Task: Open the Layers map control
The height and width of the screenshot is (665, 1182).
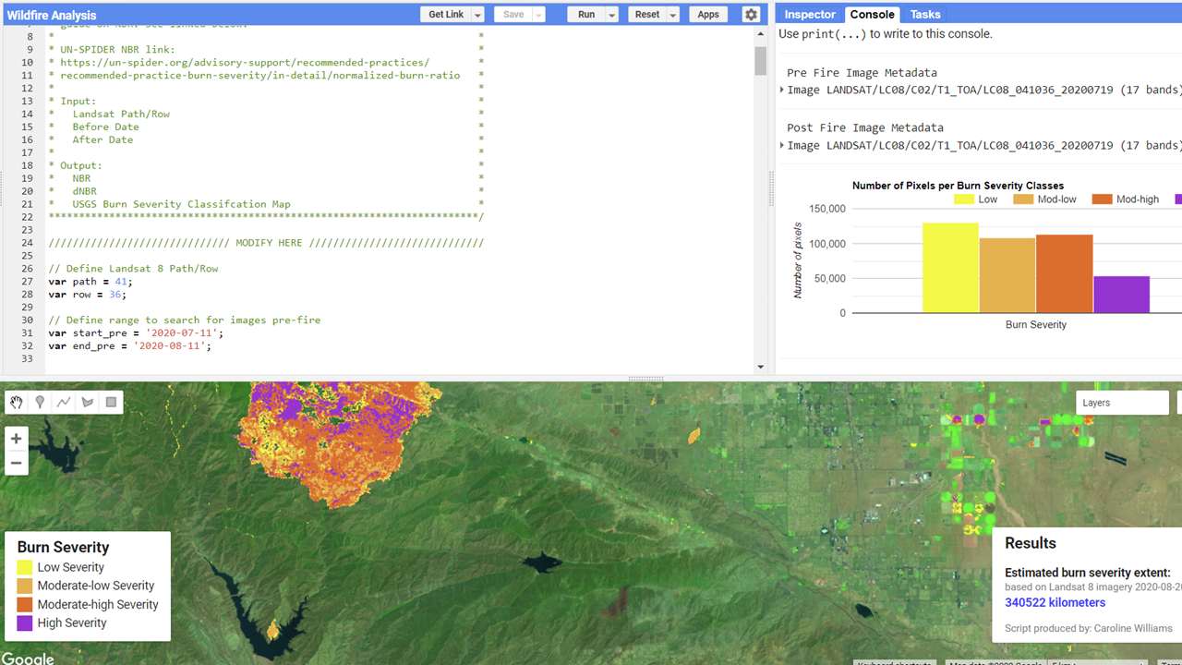Action: (x=1122, y=403)
